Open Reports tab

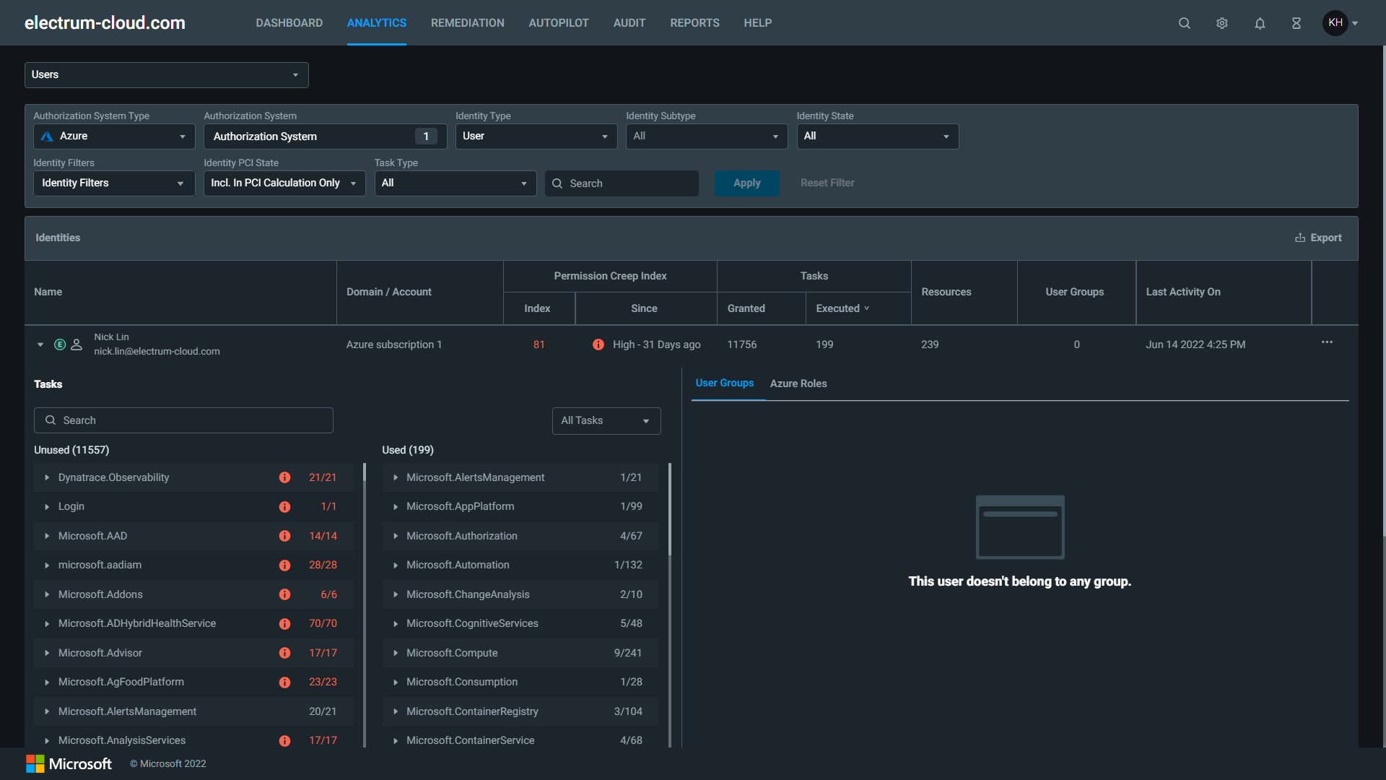(694, 23)
